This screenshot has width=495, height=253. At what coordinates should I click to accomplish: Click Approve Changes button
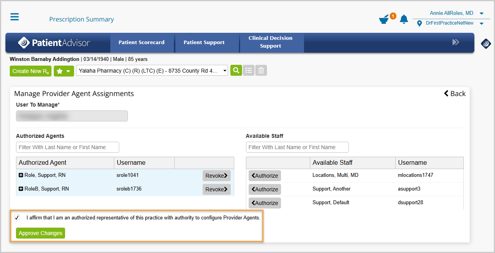point(41,233)
